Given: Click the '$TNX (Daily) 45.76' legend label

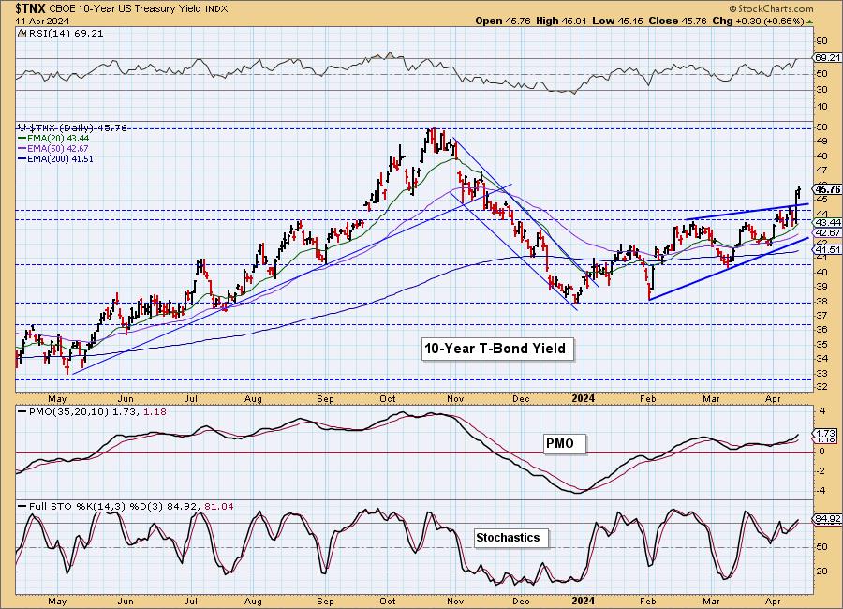Looking at the screenshot, I should click(77, 128).
